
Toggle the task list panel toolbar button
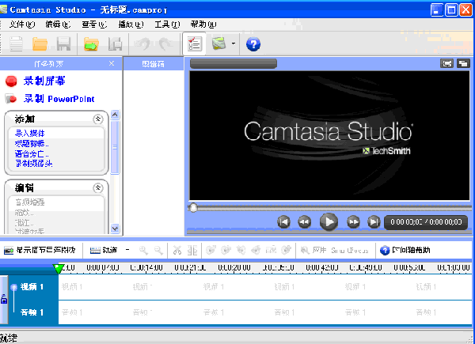point(194,44)
